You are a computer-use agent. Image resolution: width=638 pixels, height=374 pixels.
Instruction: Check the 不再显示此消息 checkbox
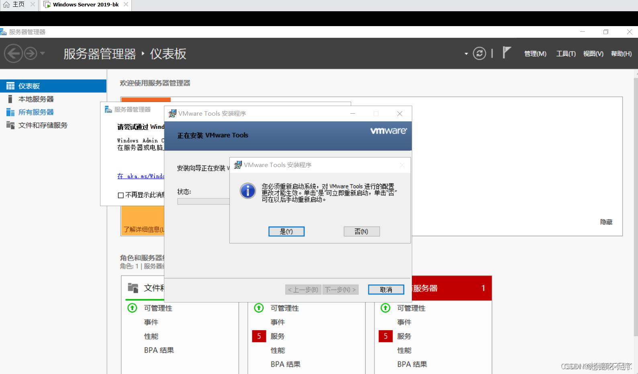click(x=121, y=195)
